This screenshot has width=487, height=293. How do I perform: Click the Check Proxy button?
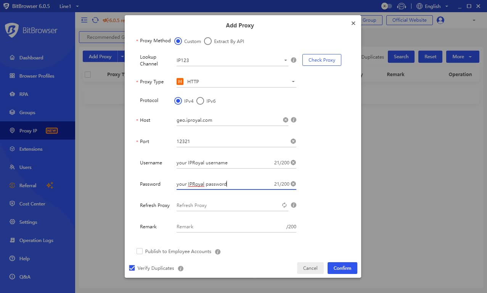pos(321,60)
